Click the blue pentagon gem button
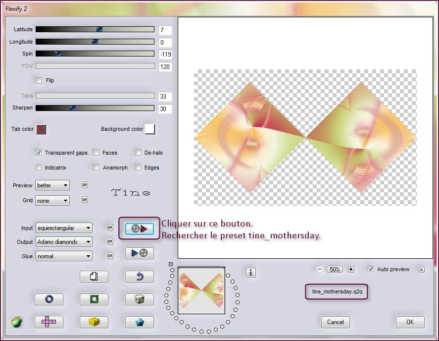This screenshot has height=341, width=439. [139, 322]
